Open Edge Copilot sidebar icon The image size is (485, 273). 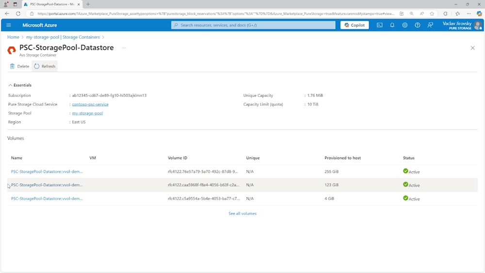click(479, 14)
